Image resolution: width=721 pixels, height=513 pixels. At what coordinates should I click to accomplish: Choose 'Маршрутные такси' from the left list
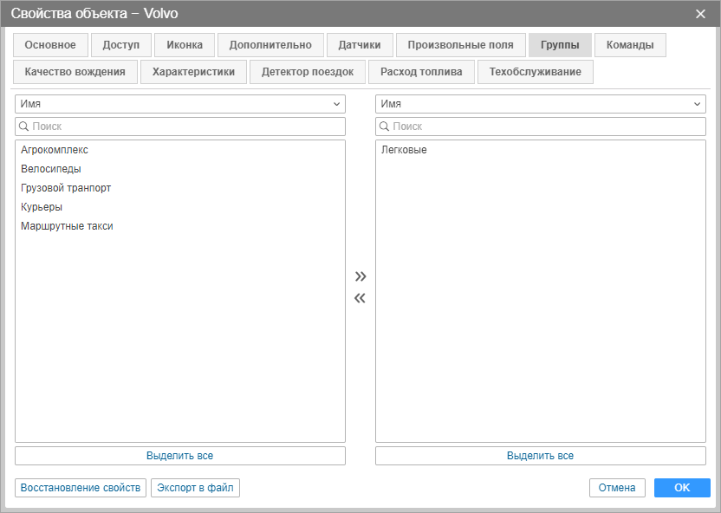[x=67, y=226]
